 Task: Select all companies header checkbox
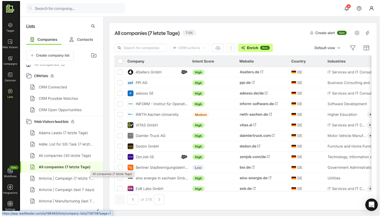click(x=120, y=61)
